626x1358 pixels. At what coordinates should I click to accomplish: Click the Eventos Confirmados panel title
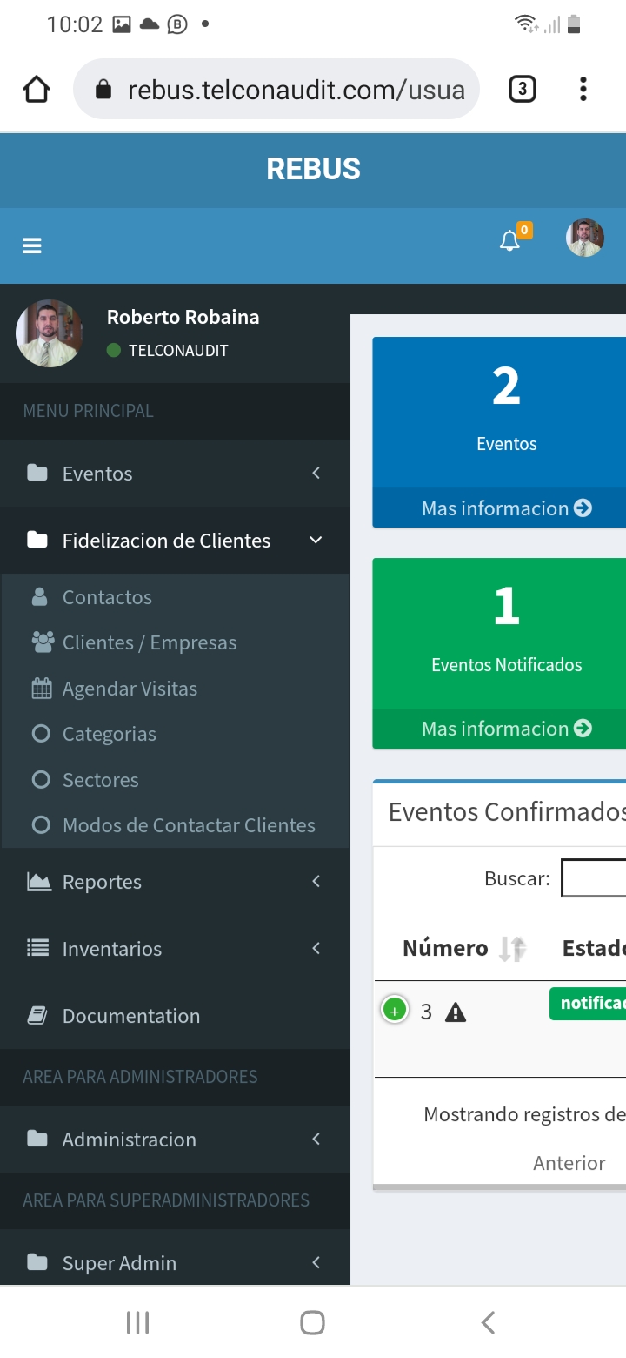[507, 812]
